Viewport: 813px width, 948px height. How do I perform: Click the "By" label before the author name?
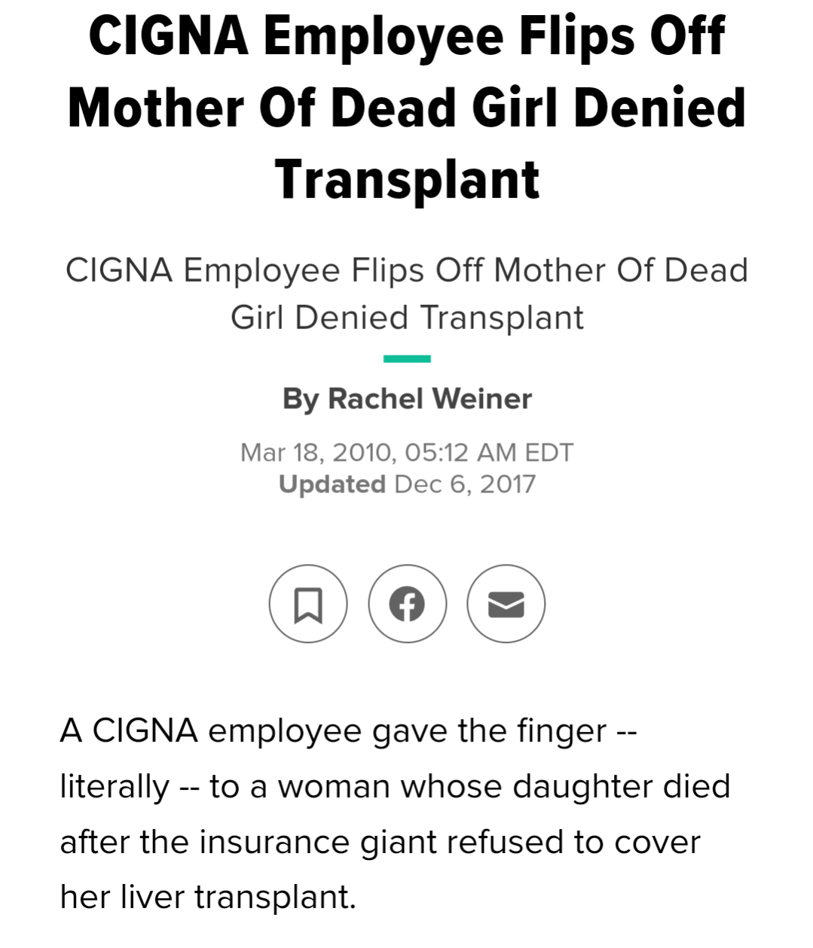pyautogui.click(x=301, y=398)
